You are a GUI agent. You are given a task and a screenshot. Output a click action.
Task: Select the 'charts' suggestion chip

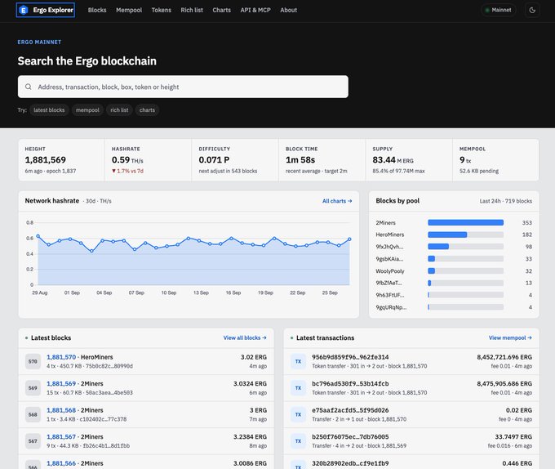(x=147, y=110)
